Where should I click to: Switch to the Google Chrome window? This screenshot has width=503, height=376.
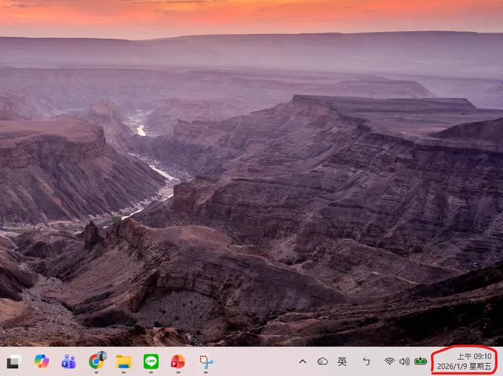click(x=97, y=361)
